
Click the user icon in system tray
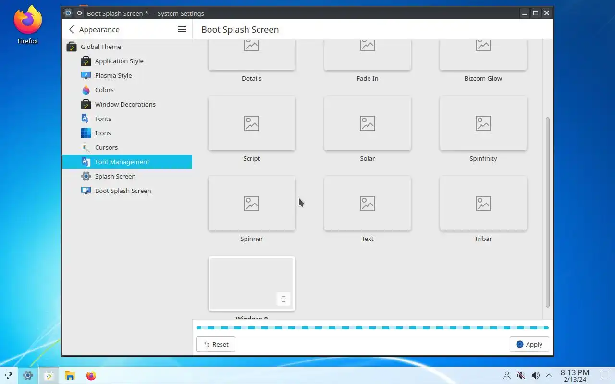[x=506, y=375]
